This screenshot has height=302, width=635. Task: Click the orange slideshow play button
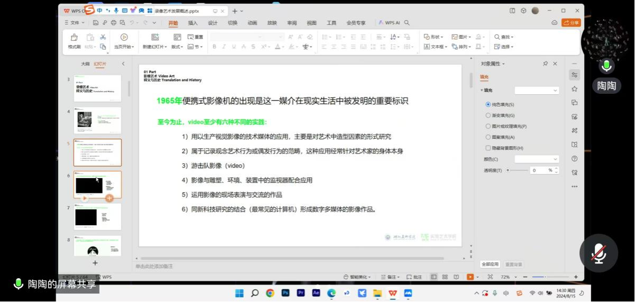pos(469,277)
